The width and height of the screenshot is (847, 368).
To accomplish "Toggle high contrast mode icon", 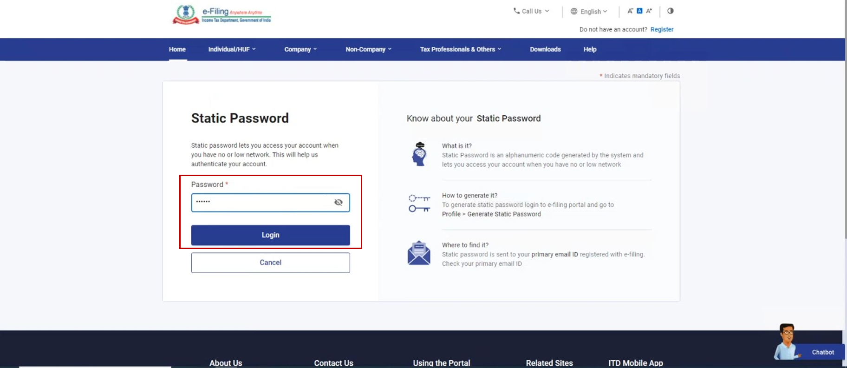I will tap(670, 11).
